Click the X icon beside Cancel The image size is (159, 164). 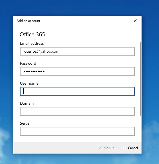pyautogui.click(x=124, y=148)
